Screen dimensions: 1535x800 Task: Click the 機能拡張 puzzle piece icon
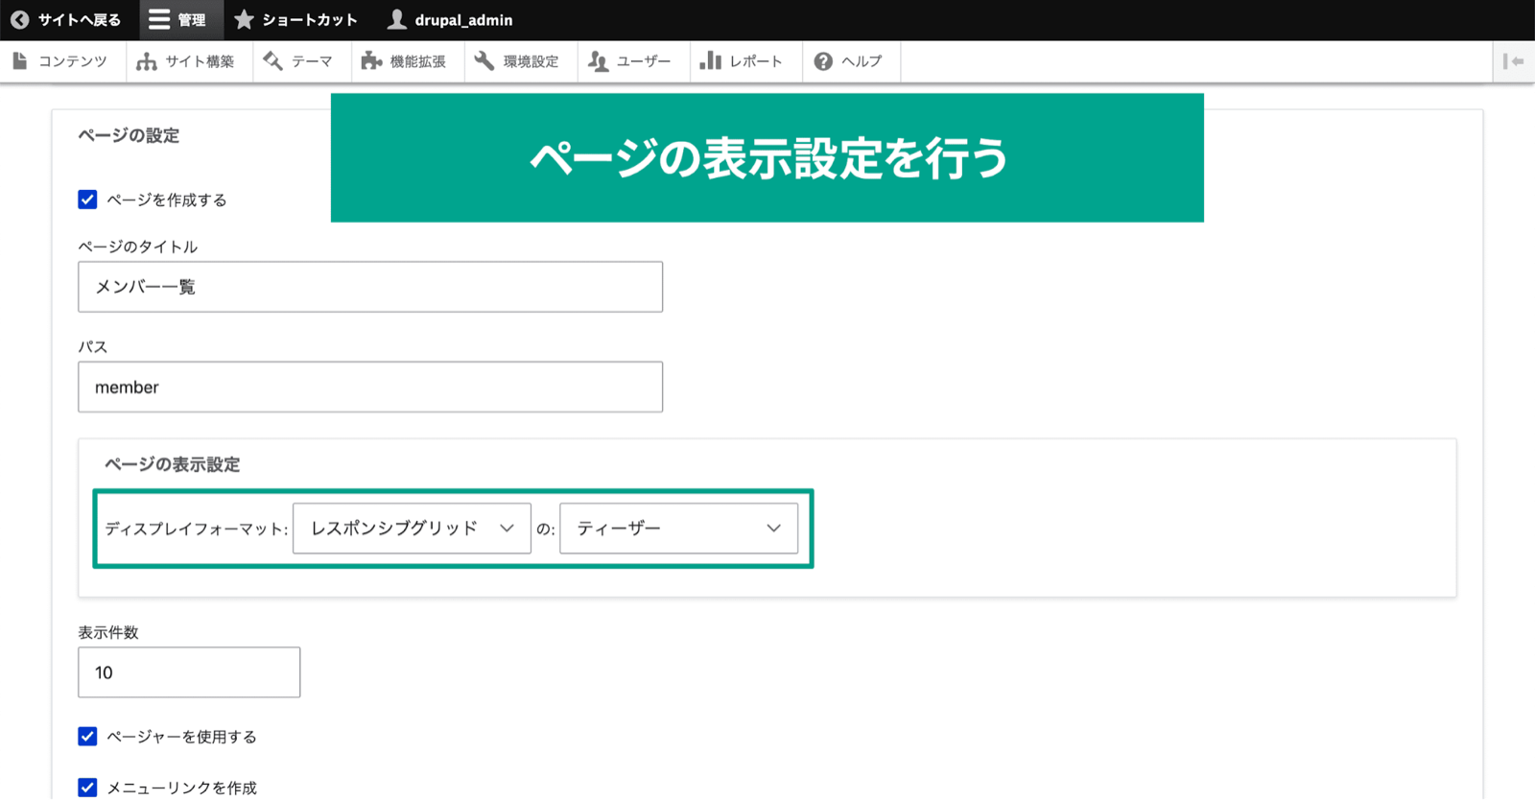(371, 61)
